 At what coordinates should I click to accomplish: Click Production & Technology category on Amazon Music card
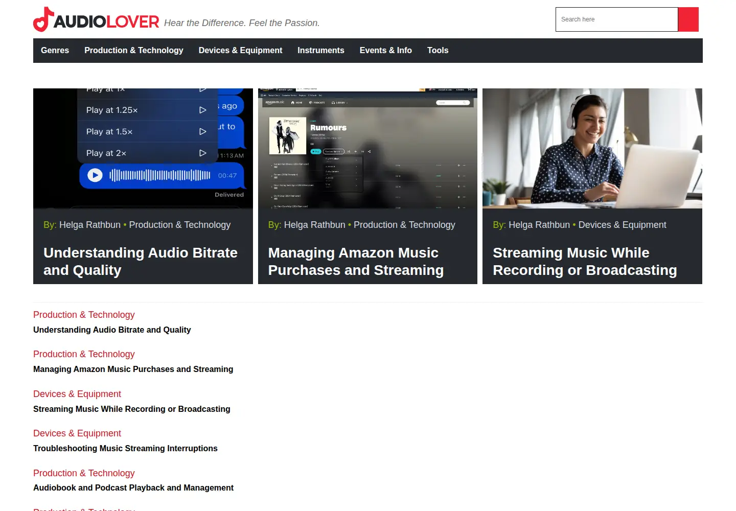(x=404, y=225)
